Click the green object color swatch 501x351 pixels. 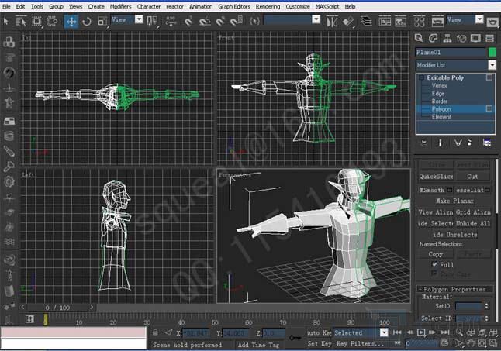coord(492,53)
